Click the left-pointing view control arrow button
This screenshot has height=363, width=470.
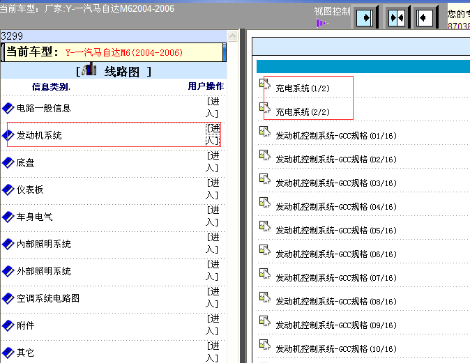tap(424, 17)
